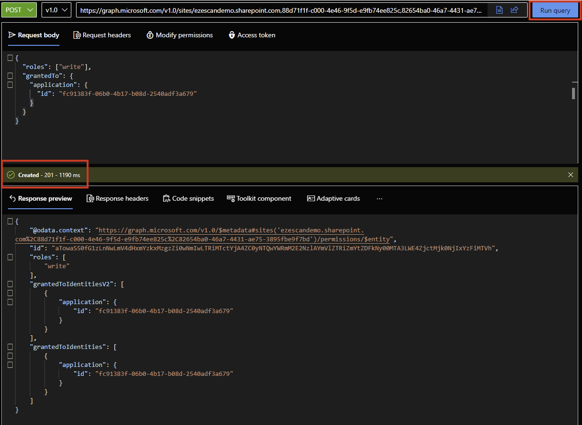582x425 pixels.
Task: Click the green success check icon
Action: 11,175
